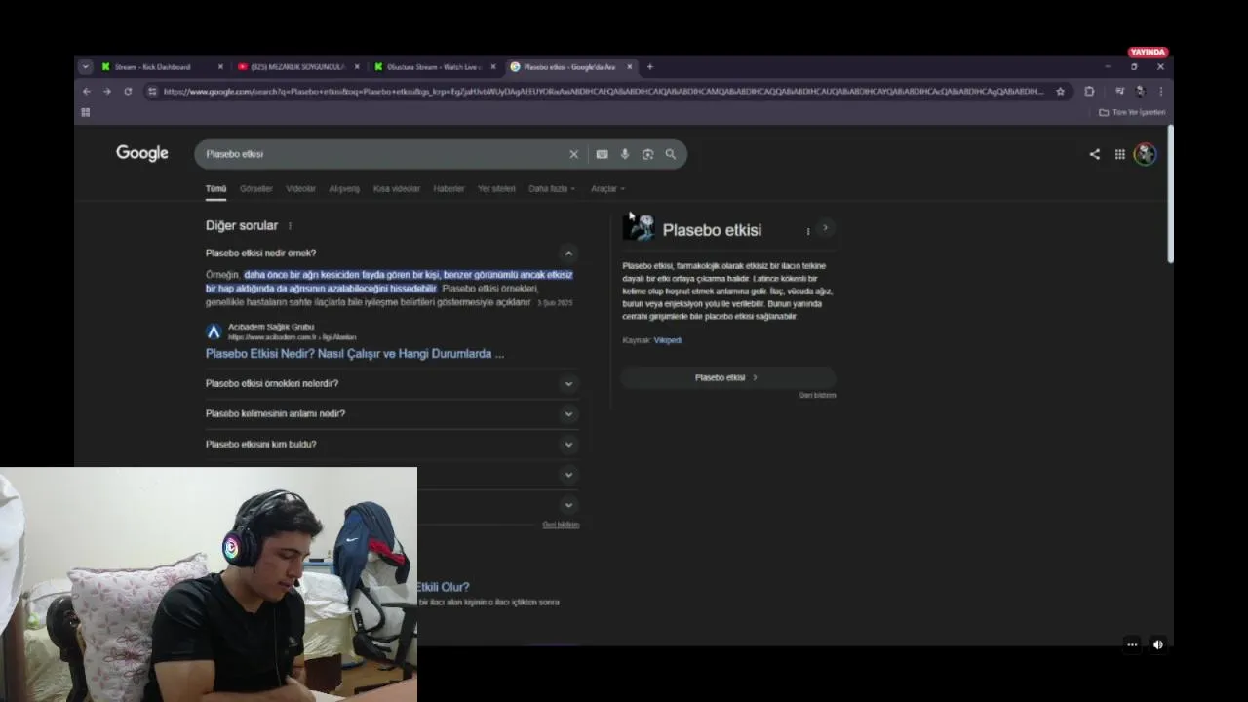Screen dimensions: 1248x702
Task: Click the YAYINDA live badge
Action: tap(1148, 52)
